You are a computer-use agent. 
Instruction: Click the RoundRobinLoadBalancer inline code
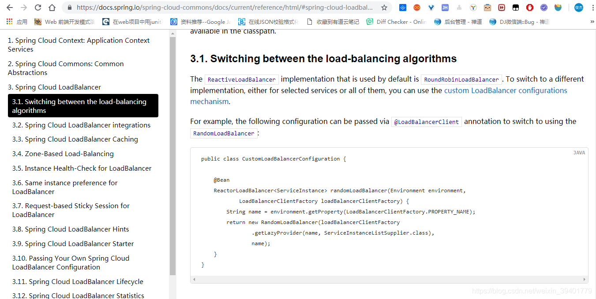click(461, 79)
